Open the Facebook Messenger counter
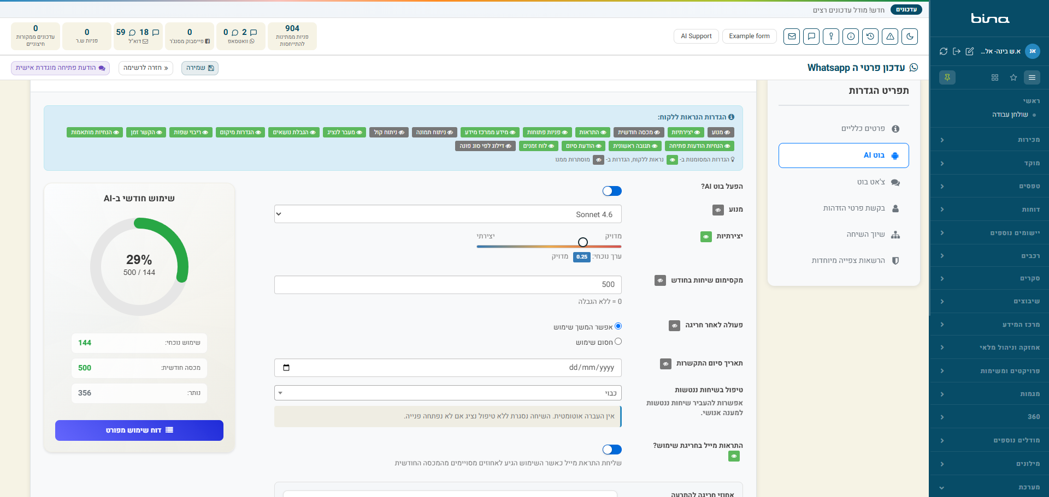 click(190, 36)
